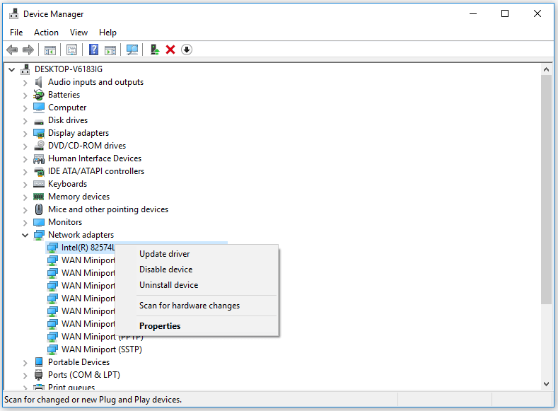
Task: Click the vertical scrollbar thumb
Action: [x=546, y=190]
